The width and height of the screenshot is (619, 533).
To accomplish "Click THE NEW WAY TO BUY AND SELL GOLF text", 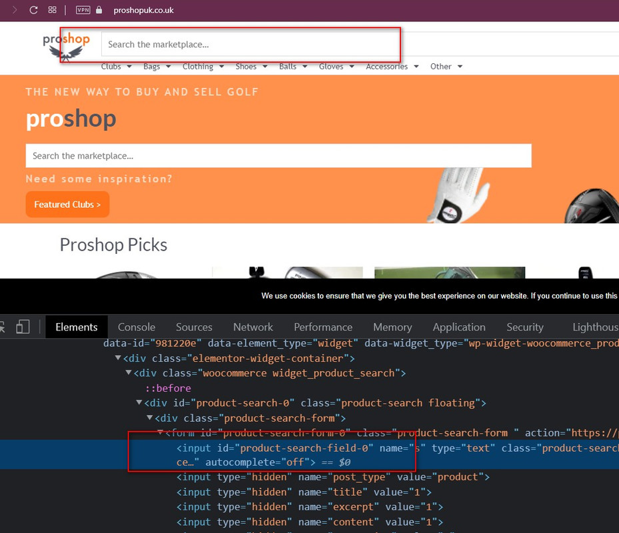I will [x=142, y=92].
